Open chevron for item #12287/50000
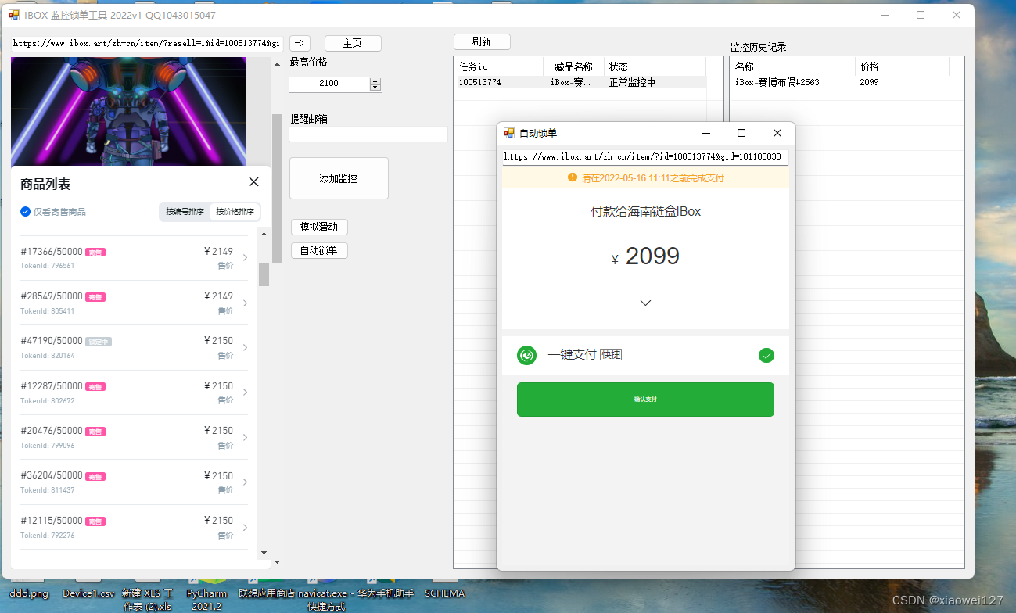Image resolution: width=1016 pixels, height=613 pixels. 246,393
